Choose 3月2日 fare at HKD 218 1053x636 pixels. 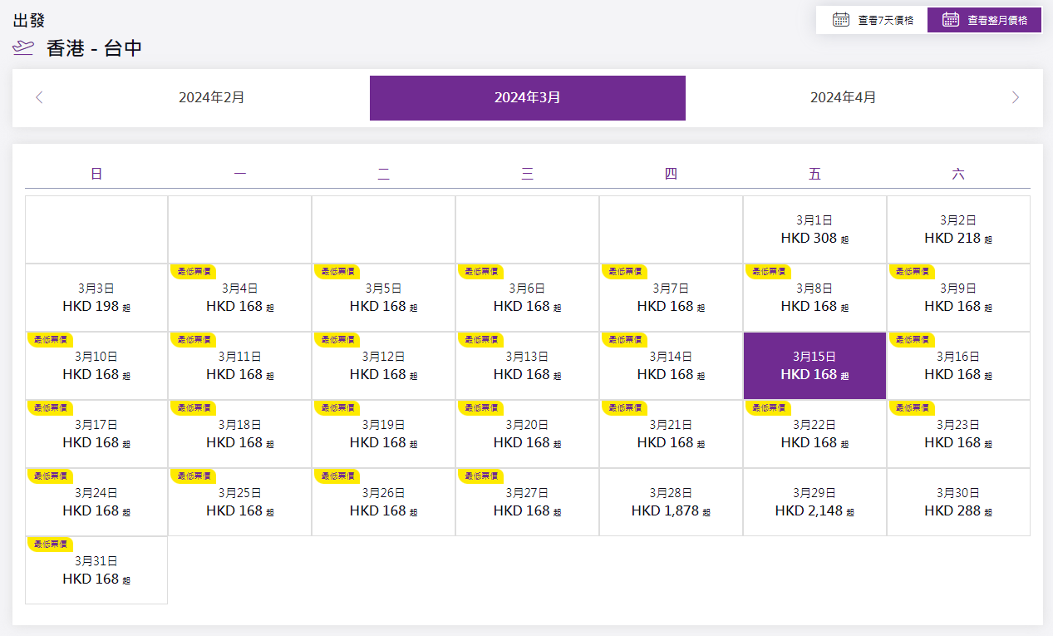point(958,230)
